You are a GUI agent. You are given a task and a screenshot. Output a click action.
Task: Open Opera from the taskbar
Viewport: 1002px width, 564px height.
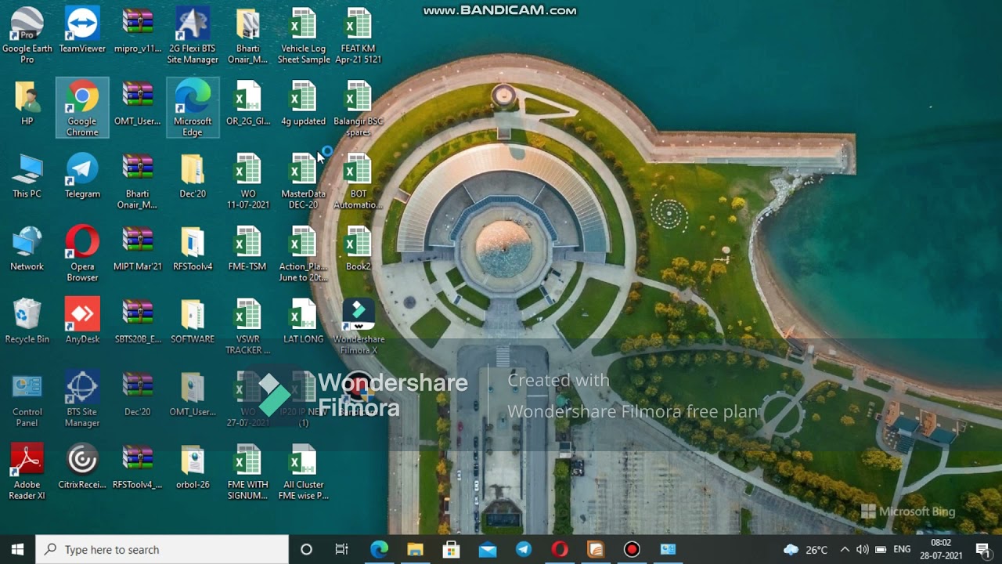559,549
